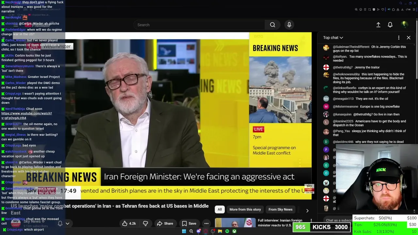Open the YouTube create/upload icon
The height and width of the screenshot is (235, 418).
[x=378, y=25]
